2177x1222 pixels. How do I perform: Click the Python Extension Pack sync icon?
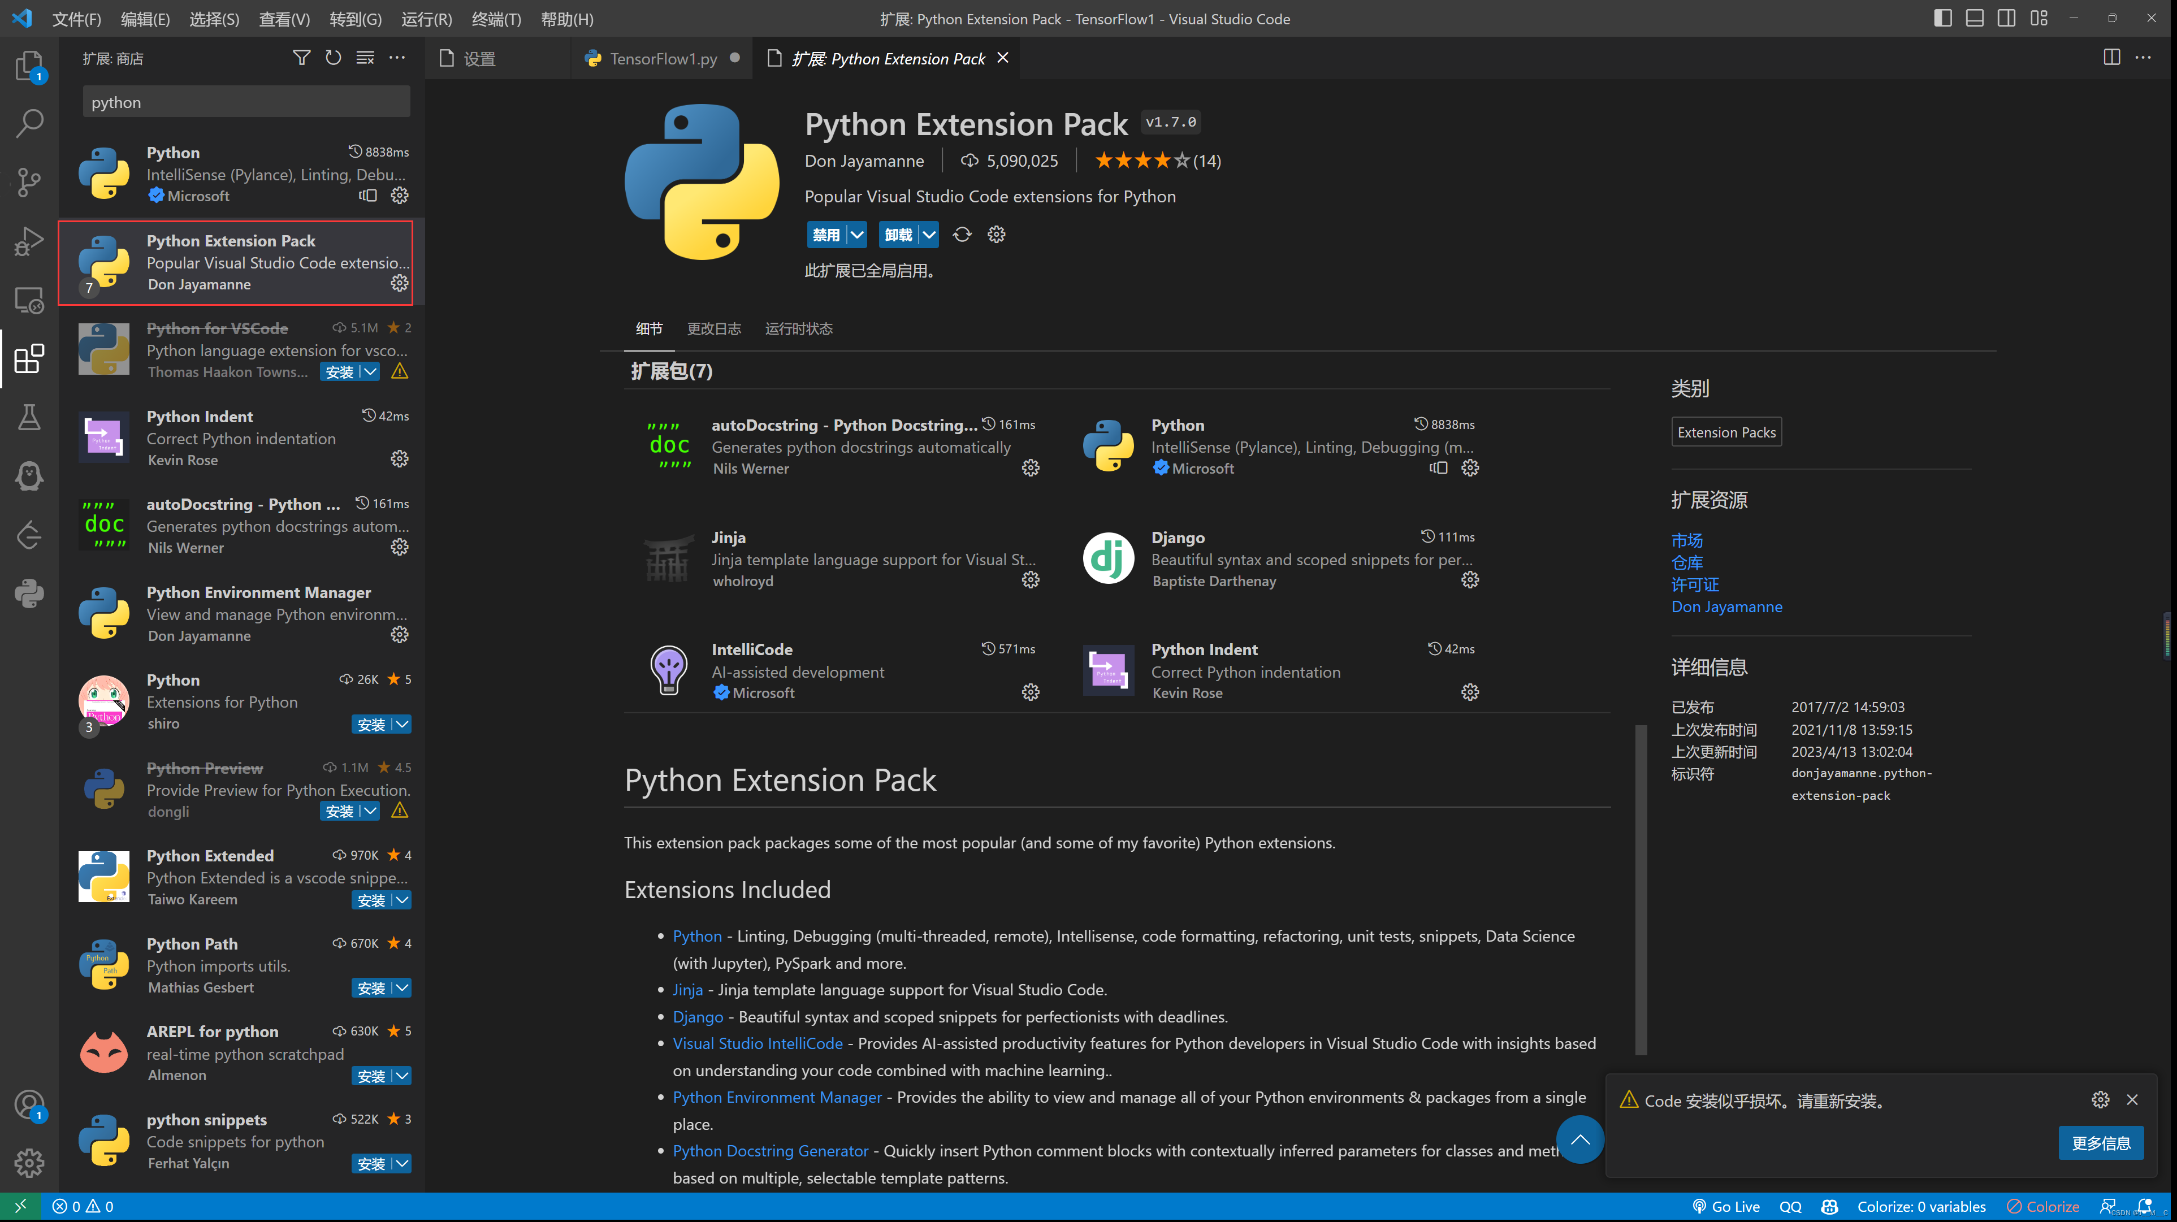(x=962, y=235)
